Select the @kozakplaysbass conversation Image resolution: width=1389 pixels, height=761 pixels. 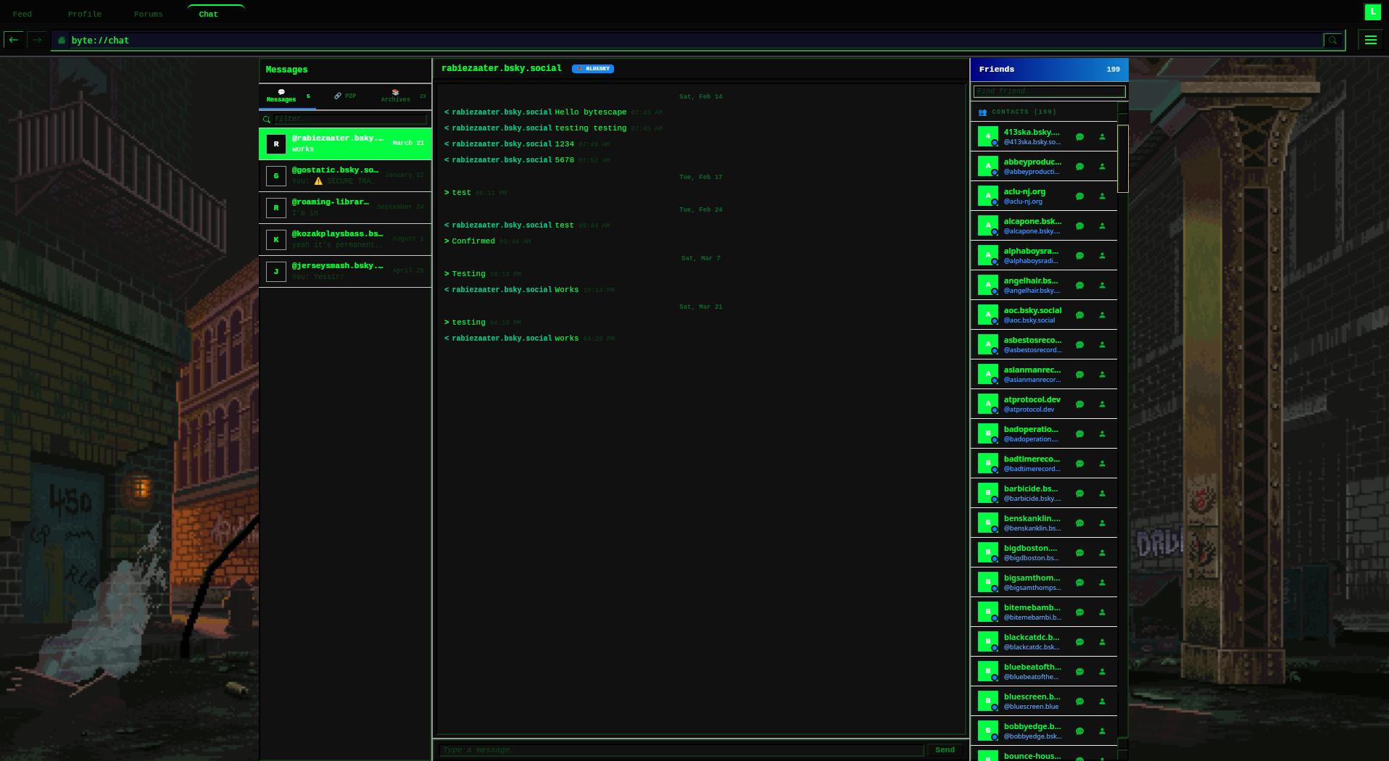tap(345, 239)
